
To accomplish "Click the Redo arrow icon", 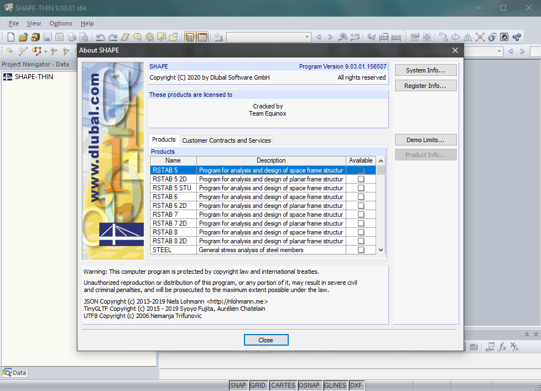I will 112,37.
